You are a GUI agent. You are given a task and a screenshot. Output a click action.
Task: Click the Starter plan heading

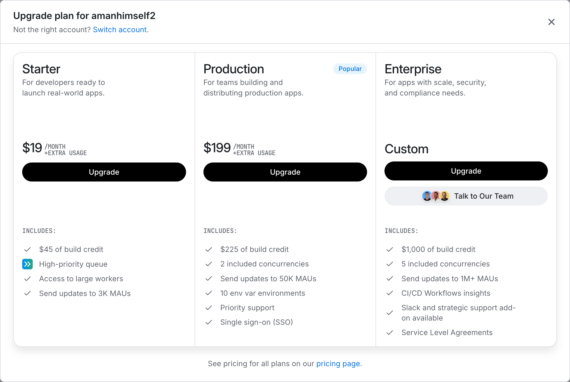tap(41, 69)
